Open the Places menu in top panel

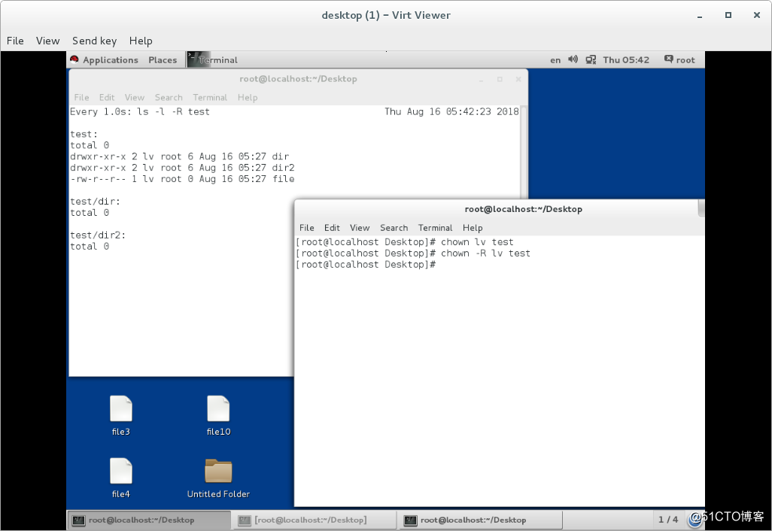coord(163,60)
